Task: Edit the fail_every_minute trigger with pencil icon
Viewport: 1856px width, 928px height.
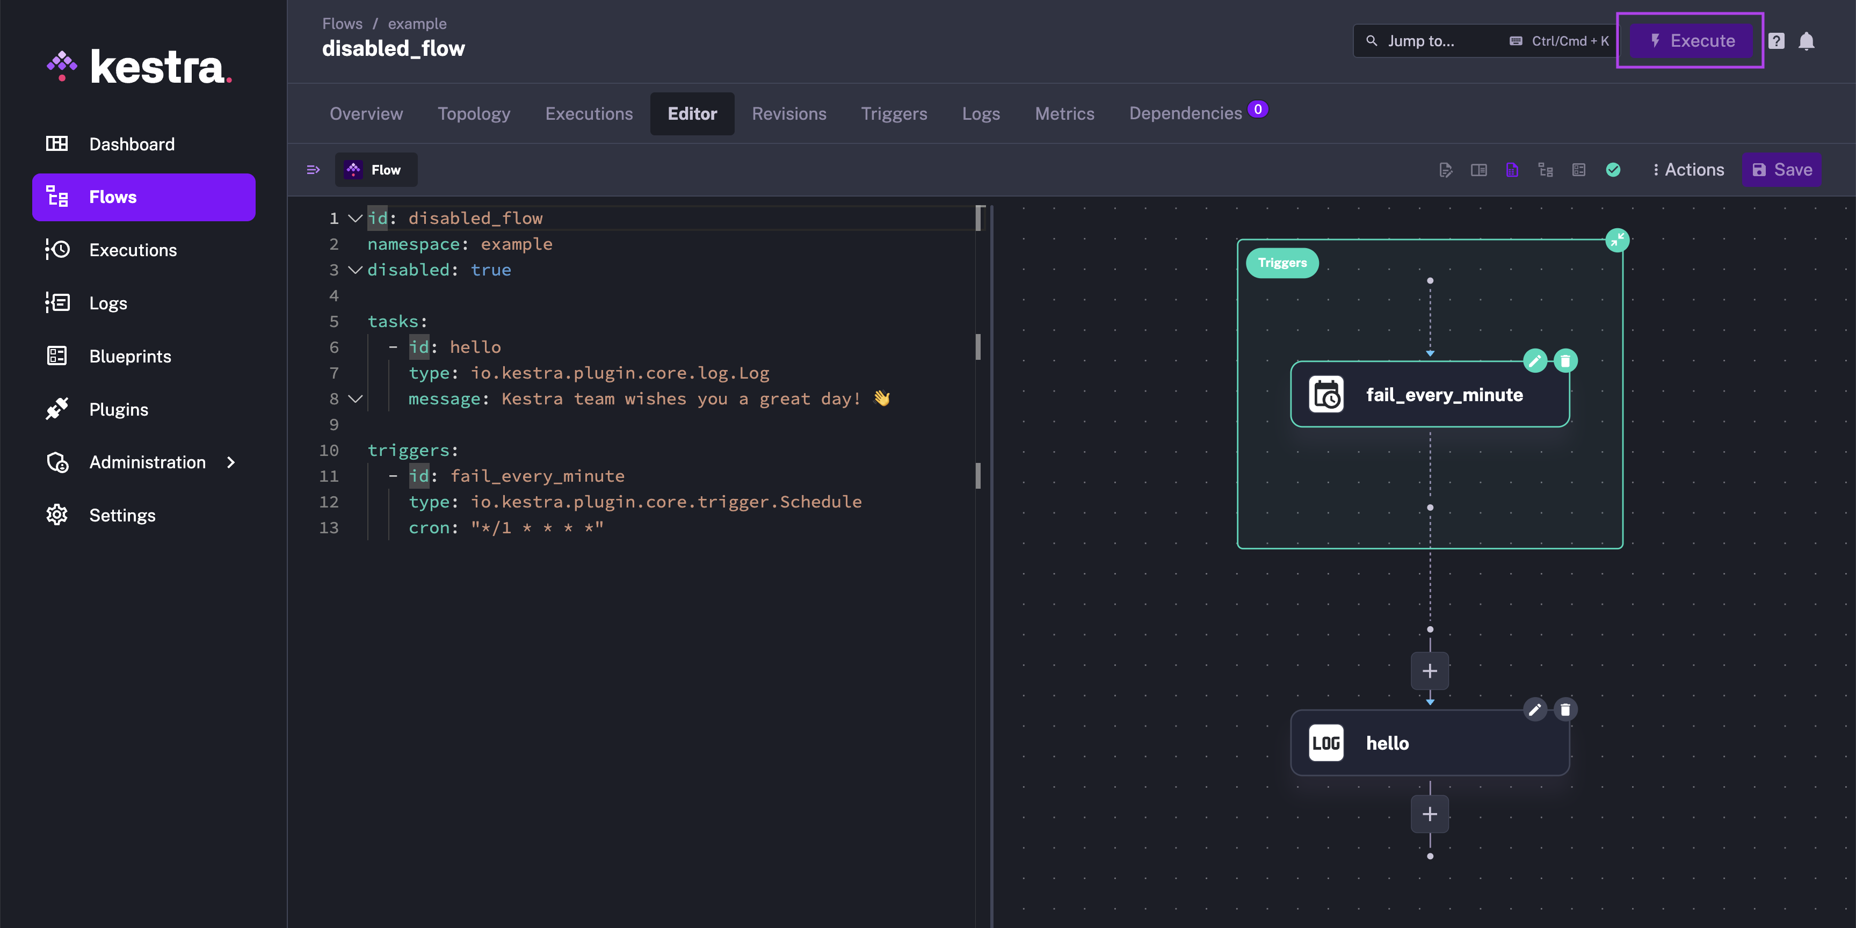Action: [1535, 360]
